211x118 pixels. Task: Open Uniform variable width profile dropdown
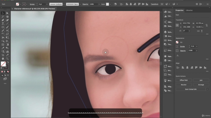pos(64,4)
